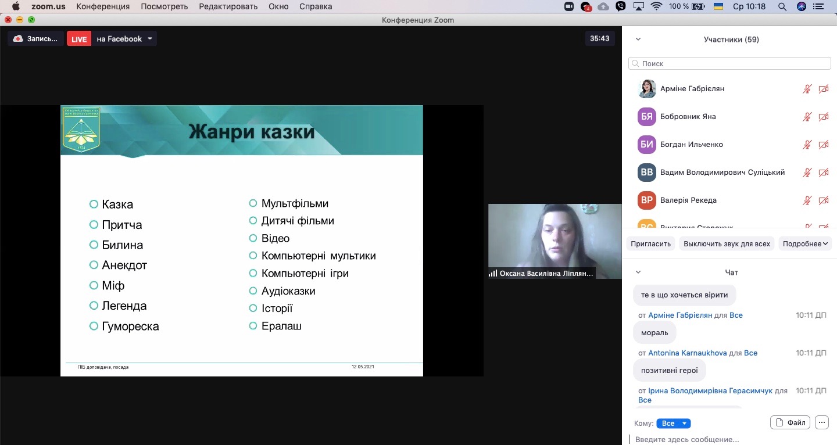Open the Конференция menu
Screen dimensions: 837x445
103,6
